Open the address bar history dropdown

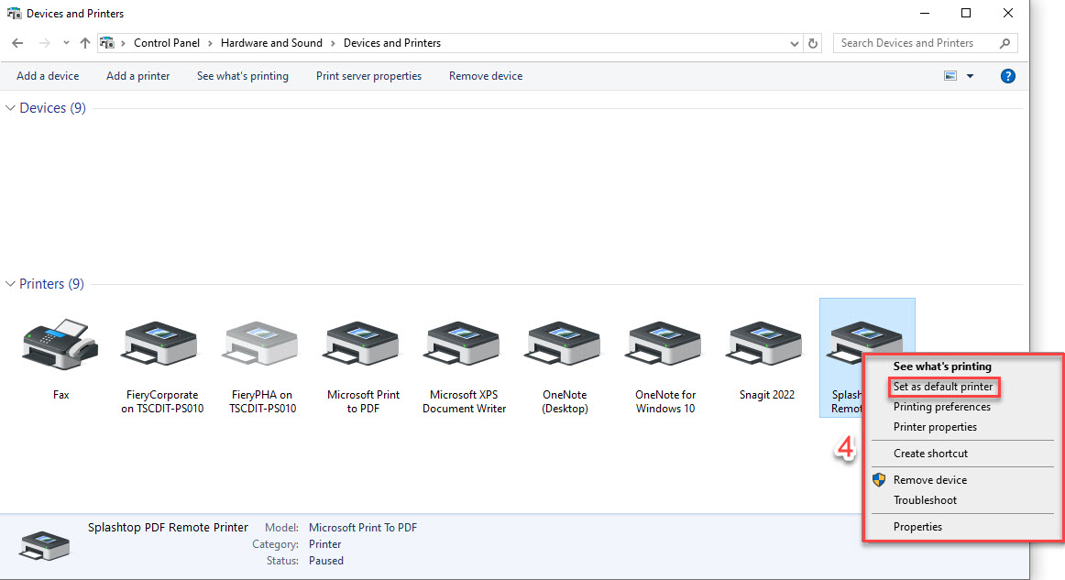tap(794, 43)
